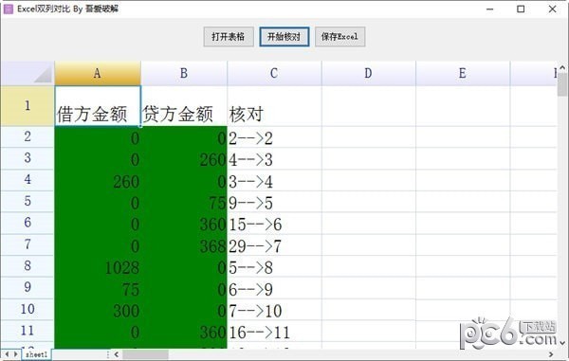
Task: Click the 核对 header cell
Action: click(274, 106)
